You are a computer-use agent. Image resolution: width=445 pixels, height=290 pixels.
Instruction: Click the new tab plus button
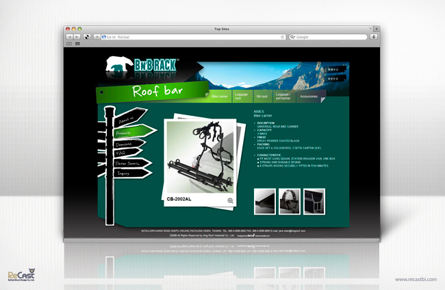[x=377, y=29]
